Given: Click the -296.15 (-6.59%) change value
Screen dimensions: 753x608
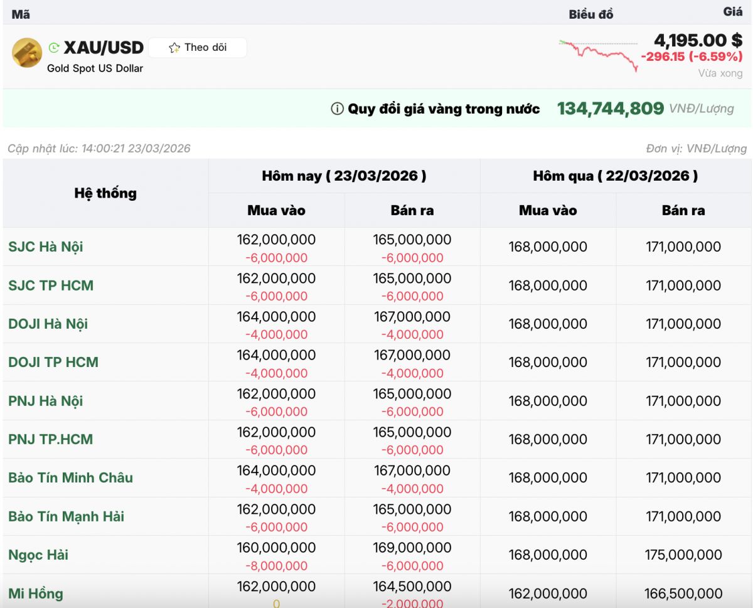Looking at the screenshot, I should (692, 57).
